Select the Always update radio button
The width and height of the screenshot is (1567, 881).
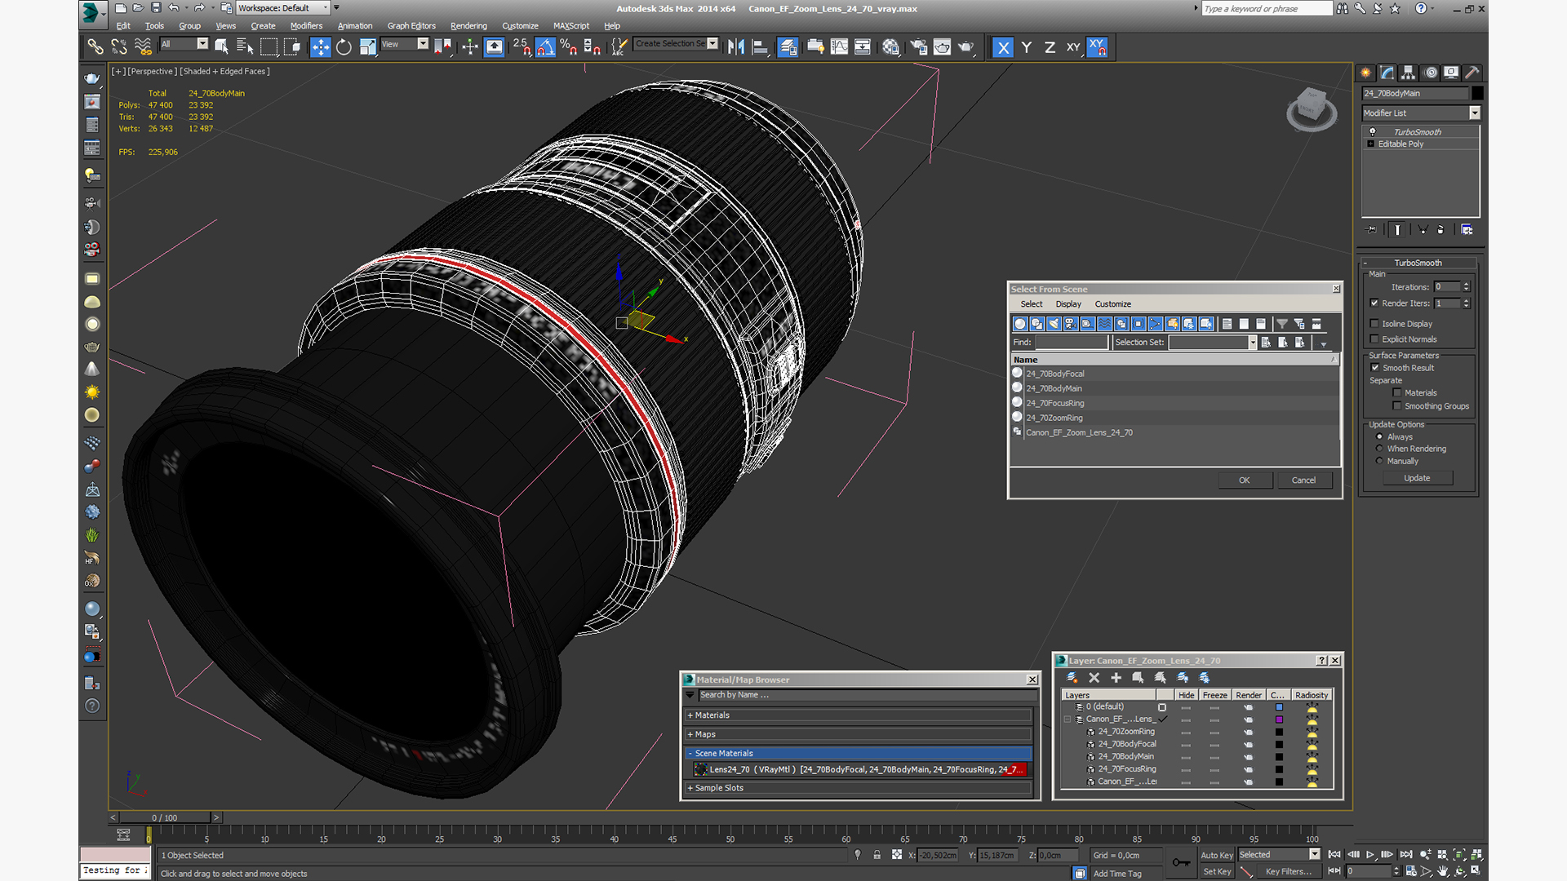point(1379,437)
